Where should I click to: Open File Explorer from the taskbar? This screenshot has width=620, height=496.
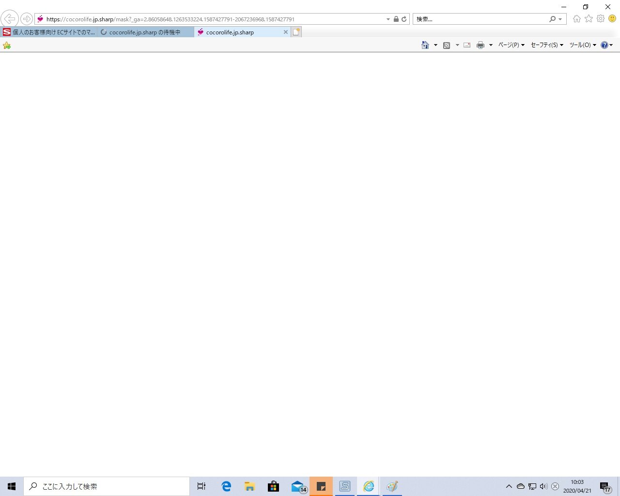pyautogui.click(x=250, y=486)
